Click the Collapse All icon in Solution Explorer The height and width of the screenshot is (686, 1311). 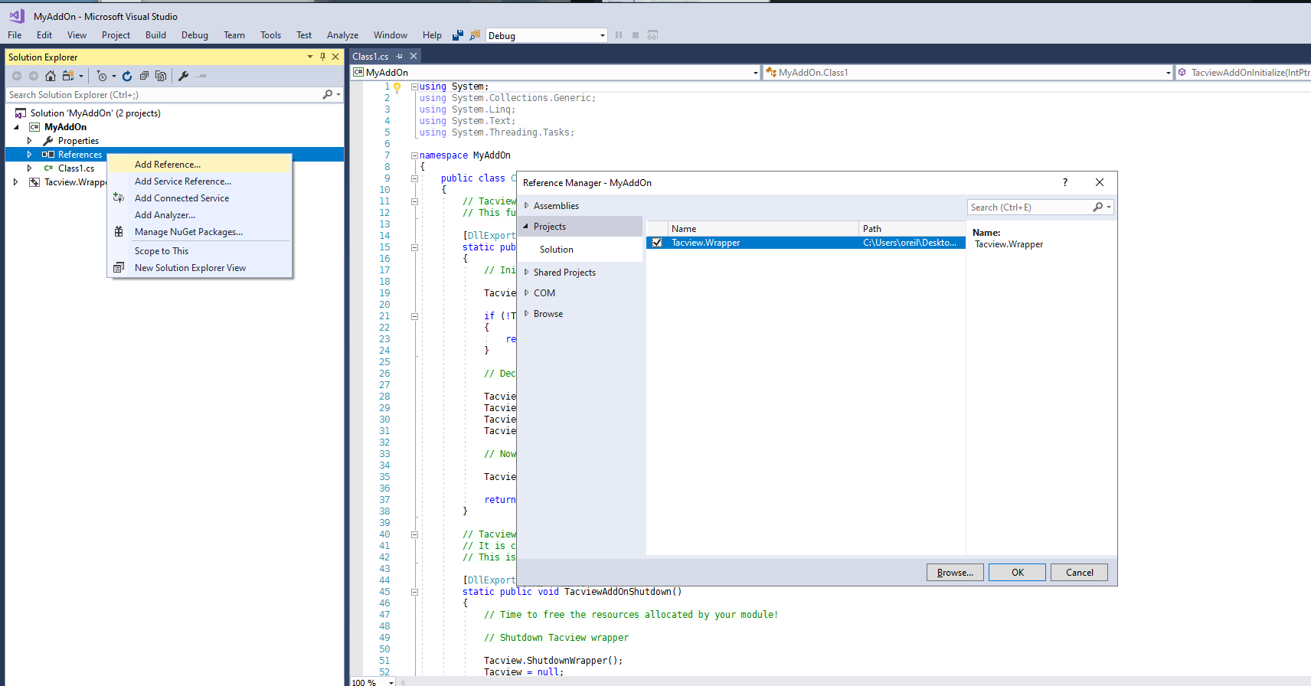click(x=144, y=76)
